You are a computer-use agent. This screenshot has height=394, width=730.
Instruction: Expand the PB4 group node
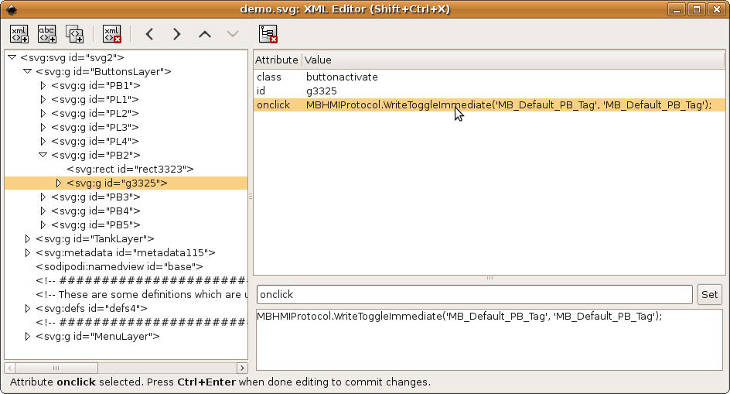click(x=43, y=211)
